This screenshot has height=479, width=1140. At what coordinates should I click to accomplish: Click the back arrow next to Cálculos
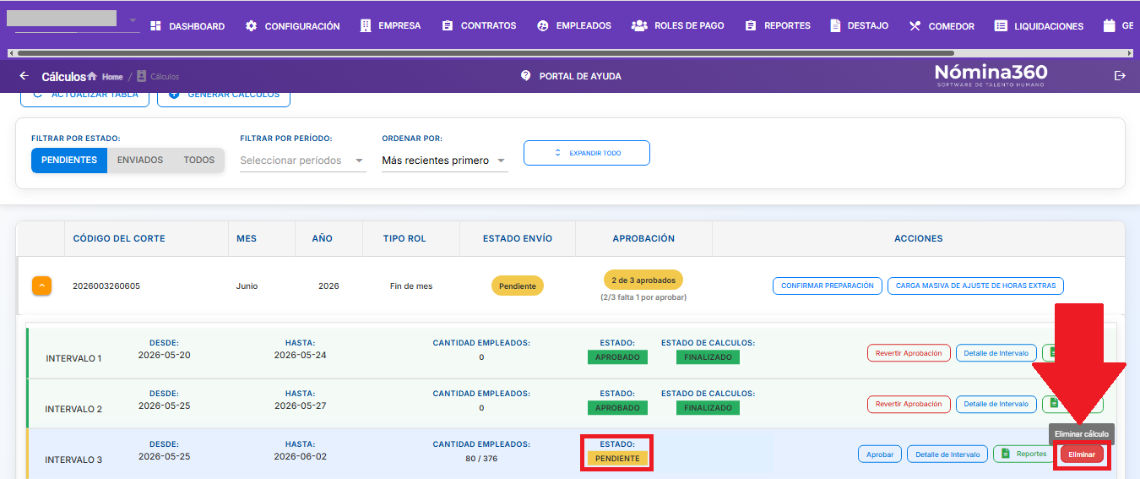click(24, 76)
